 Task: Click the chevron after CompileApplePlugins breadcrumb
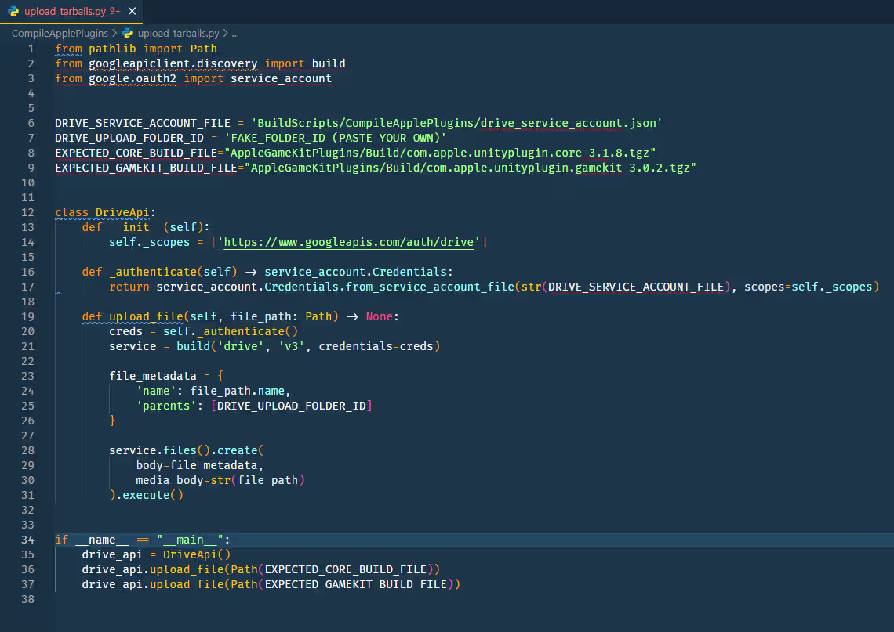[115, 34]
